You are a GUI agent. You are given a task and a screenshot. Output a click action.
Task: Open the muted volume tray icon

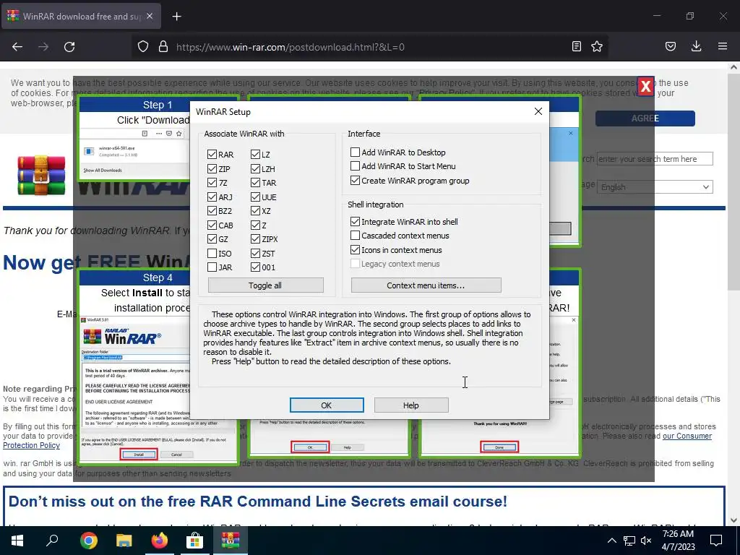[646, 541]
